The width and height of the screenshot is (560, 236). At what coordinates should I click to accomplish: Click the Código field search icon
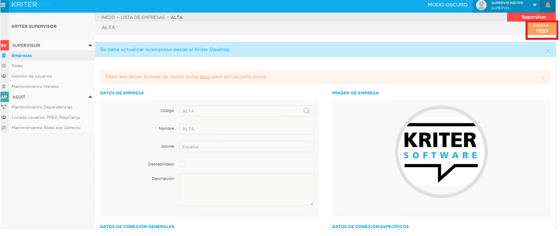(x=306, y=111)
